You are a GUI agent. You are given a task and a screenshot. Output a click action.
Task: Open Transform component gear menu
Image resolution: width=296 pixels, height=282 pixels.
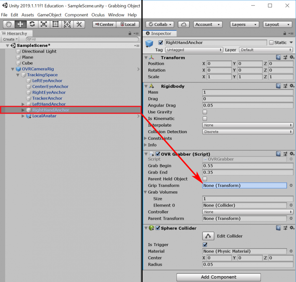(x=292, y=57)
